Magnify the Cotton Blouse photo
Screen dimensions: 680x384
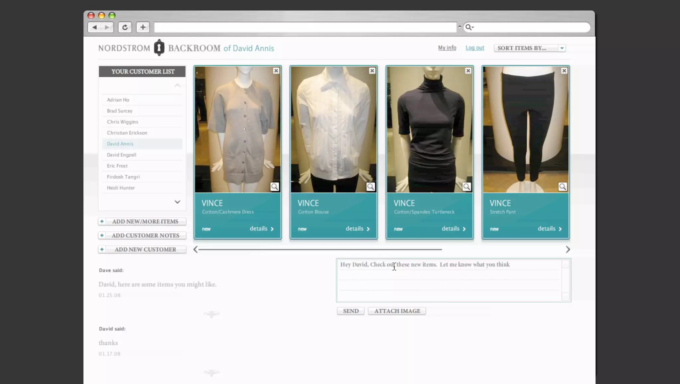(x=371, y=187)
